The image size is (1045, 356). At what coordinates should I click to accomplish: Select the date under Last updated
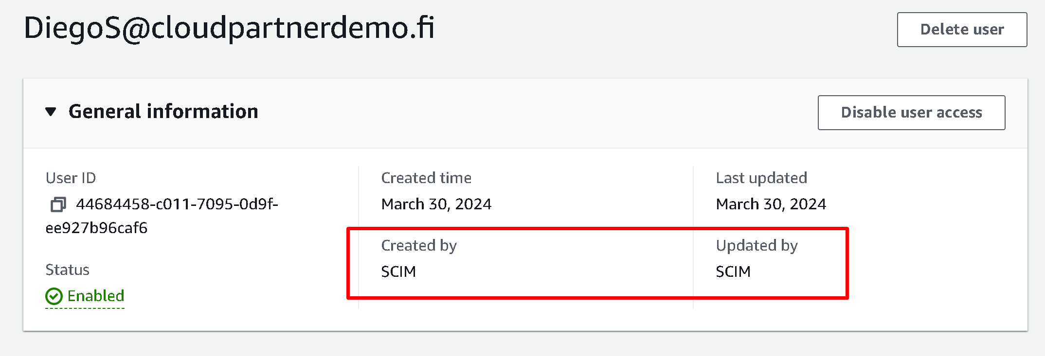pos(771,204)
